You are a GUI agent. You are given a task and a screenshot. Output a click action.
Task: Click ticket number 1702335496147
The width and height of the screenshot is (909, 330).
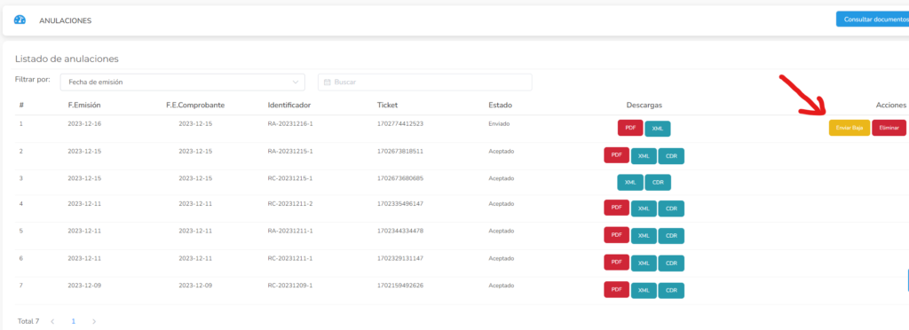pos(400,204)
